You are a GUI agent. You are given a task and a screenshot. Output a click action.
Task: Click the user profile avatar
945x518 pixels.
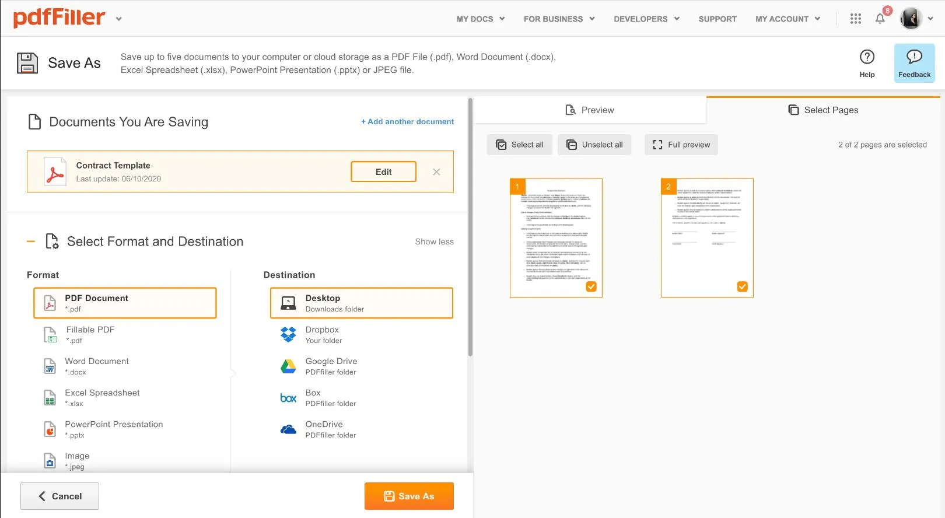pos(911,19)
